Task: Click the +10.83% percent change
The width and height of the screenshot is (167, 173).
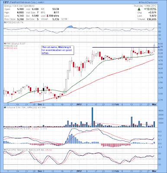Action: [x=150, y=9]
